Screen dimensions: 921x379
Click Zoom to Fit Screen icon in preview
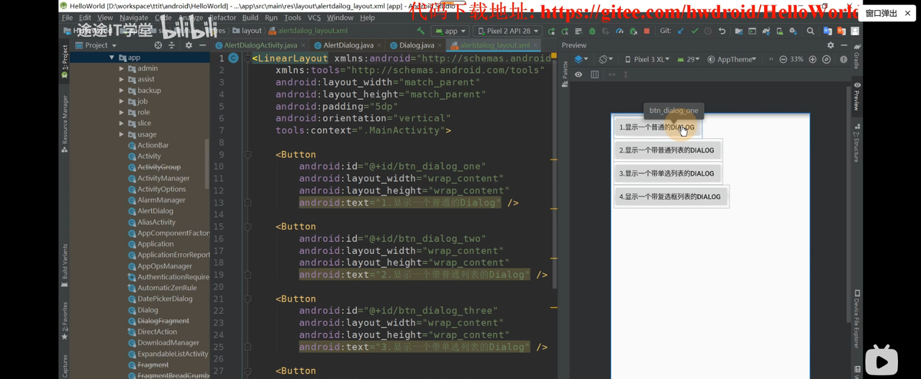(827, 60)
